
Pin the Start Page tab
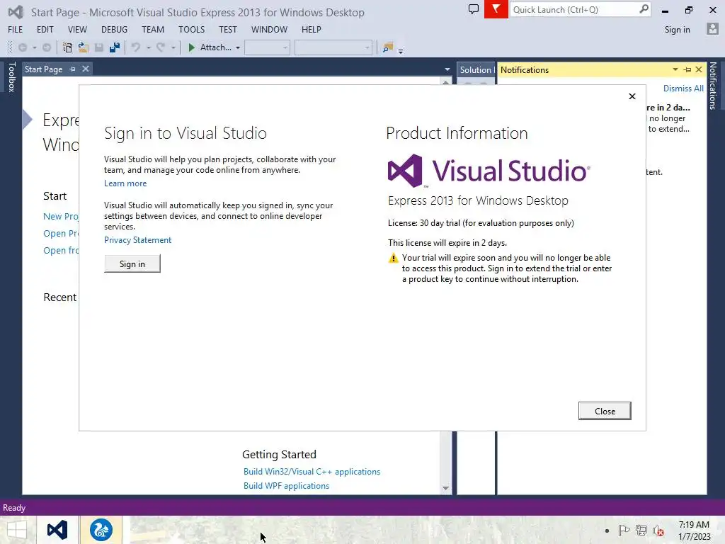pos(73,69)
